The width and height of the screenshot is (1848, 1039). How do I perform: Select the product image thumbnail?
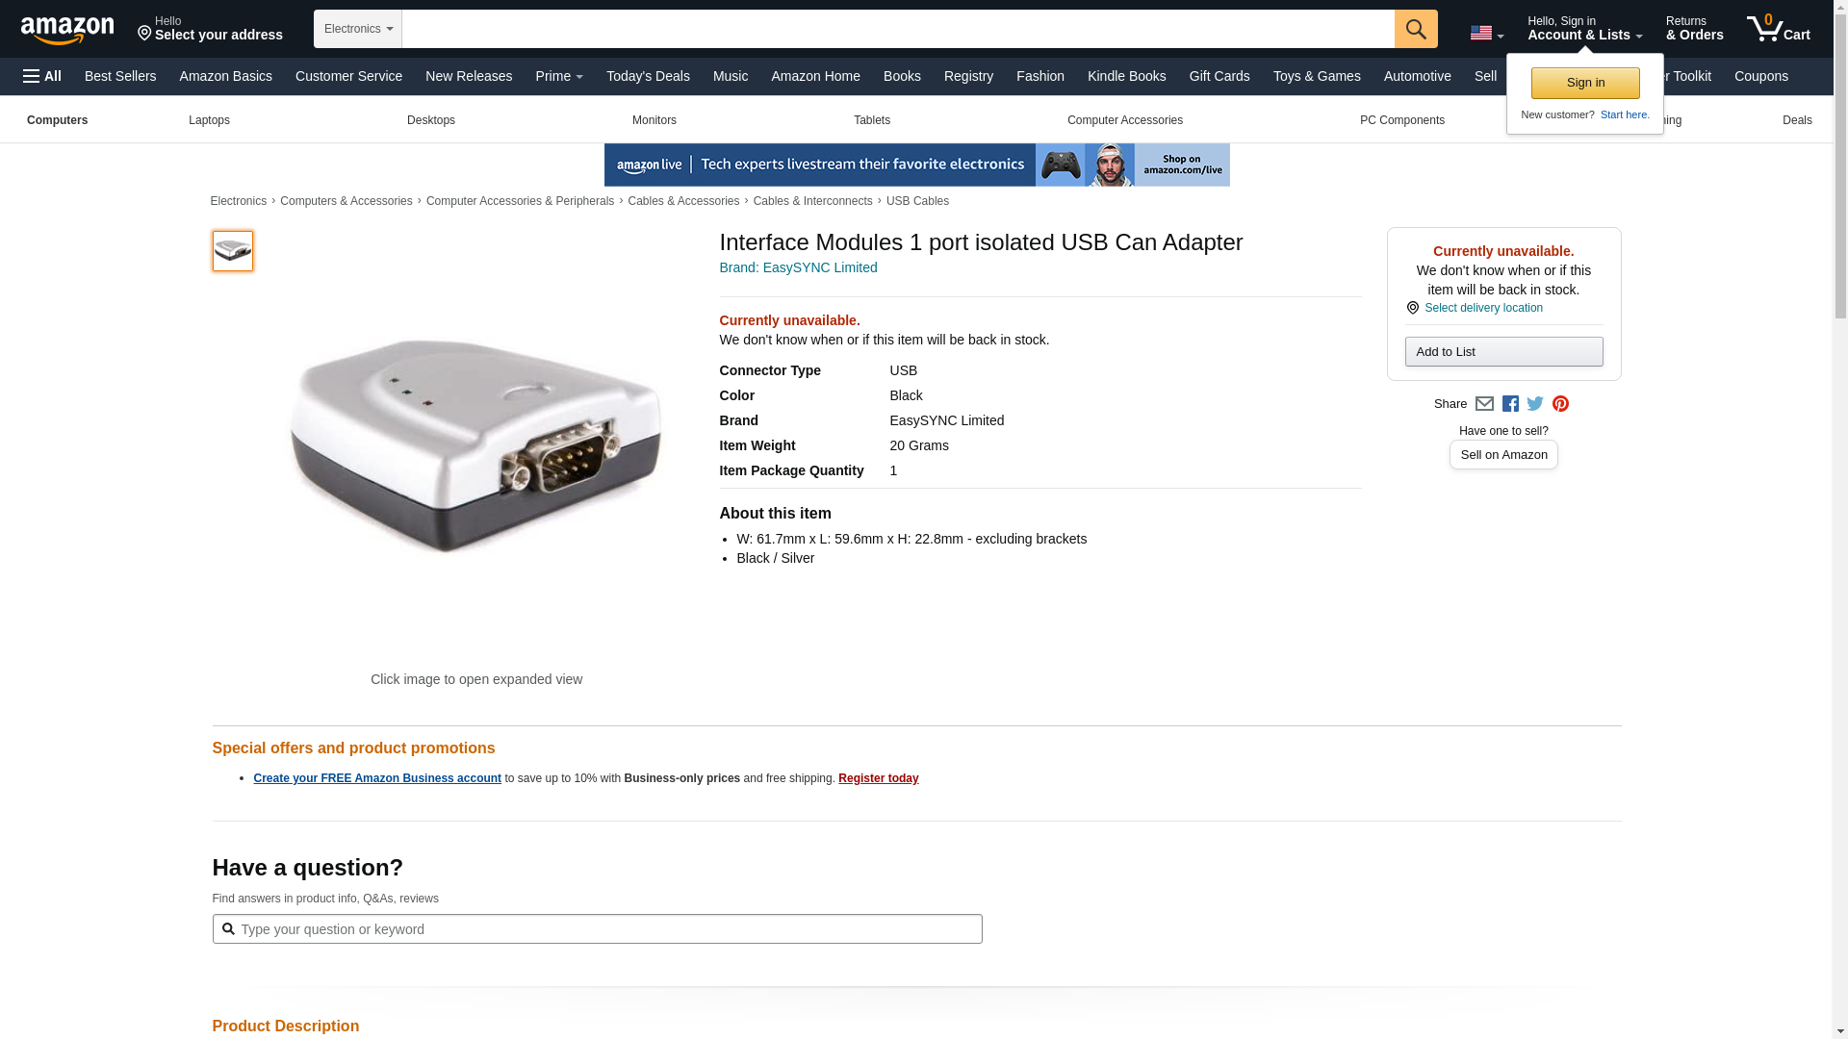pyautogui.click(x=232, y=251)
